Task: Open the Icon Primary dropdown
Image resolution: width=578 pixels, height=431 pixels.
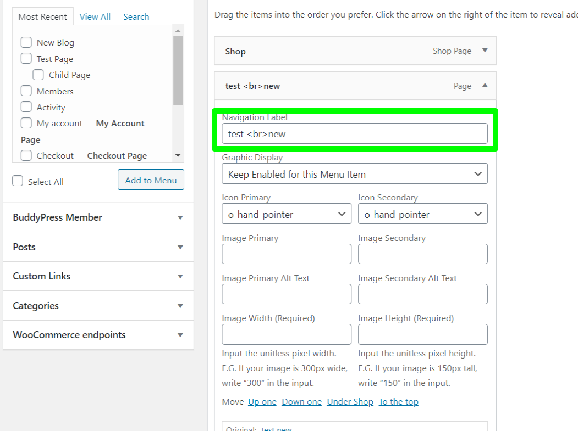Action: point(287,214)
